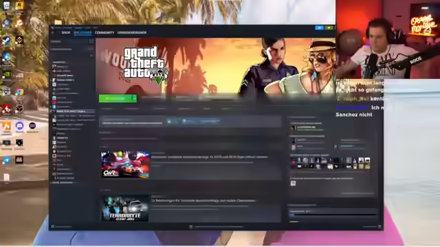440x247 pixels.
Task: Open the racing cars news thumbnail
Action: click(x=125, y=165)
